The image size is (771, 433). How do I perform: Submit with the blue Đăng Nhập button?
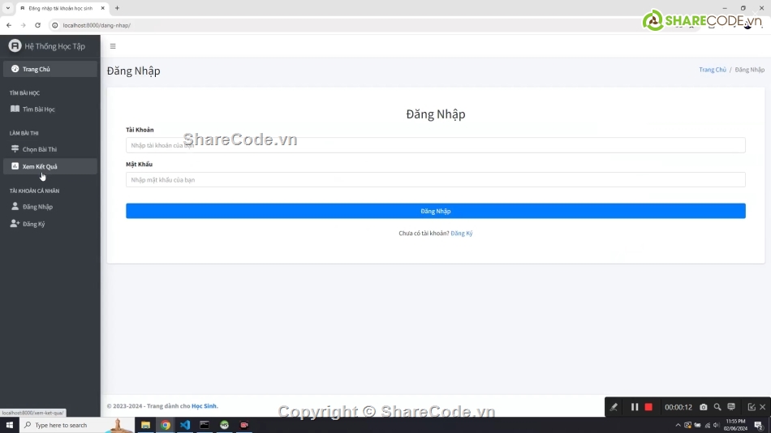pos(435,211)
